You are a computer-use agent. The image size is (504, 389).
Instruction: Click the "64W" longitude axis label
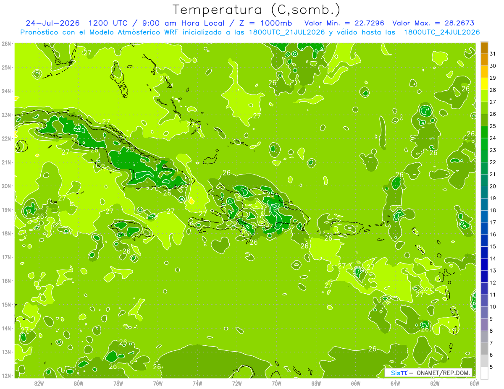coord(395,383)
